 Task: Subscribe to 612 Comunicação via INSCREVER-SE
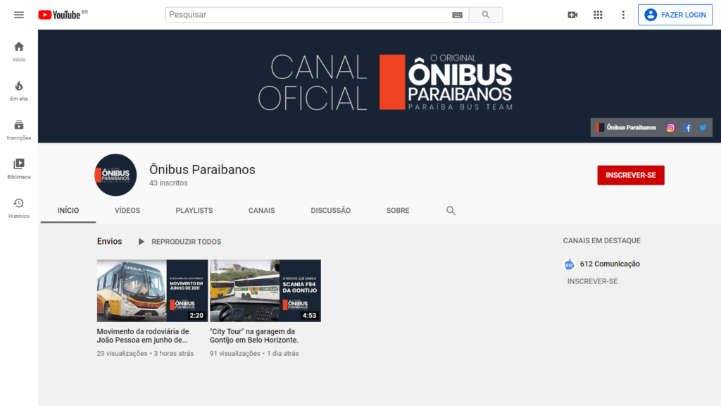point(592,281)
